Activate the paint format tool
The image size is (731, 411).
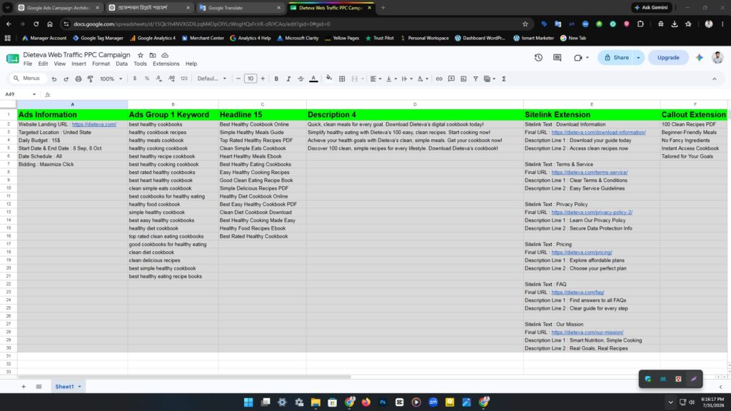pyautogui.click(x=91, y=78)
